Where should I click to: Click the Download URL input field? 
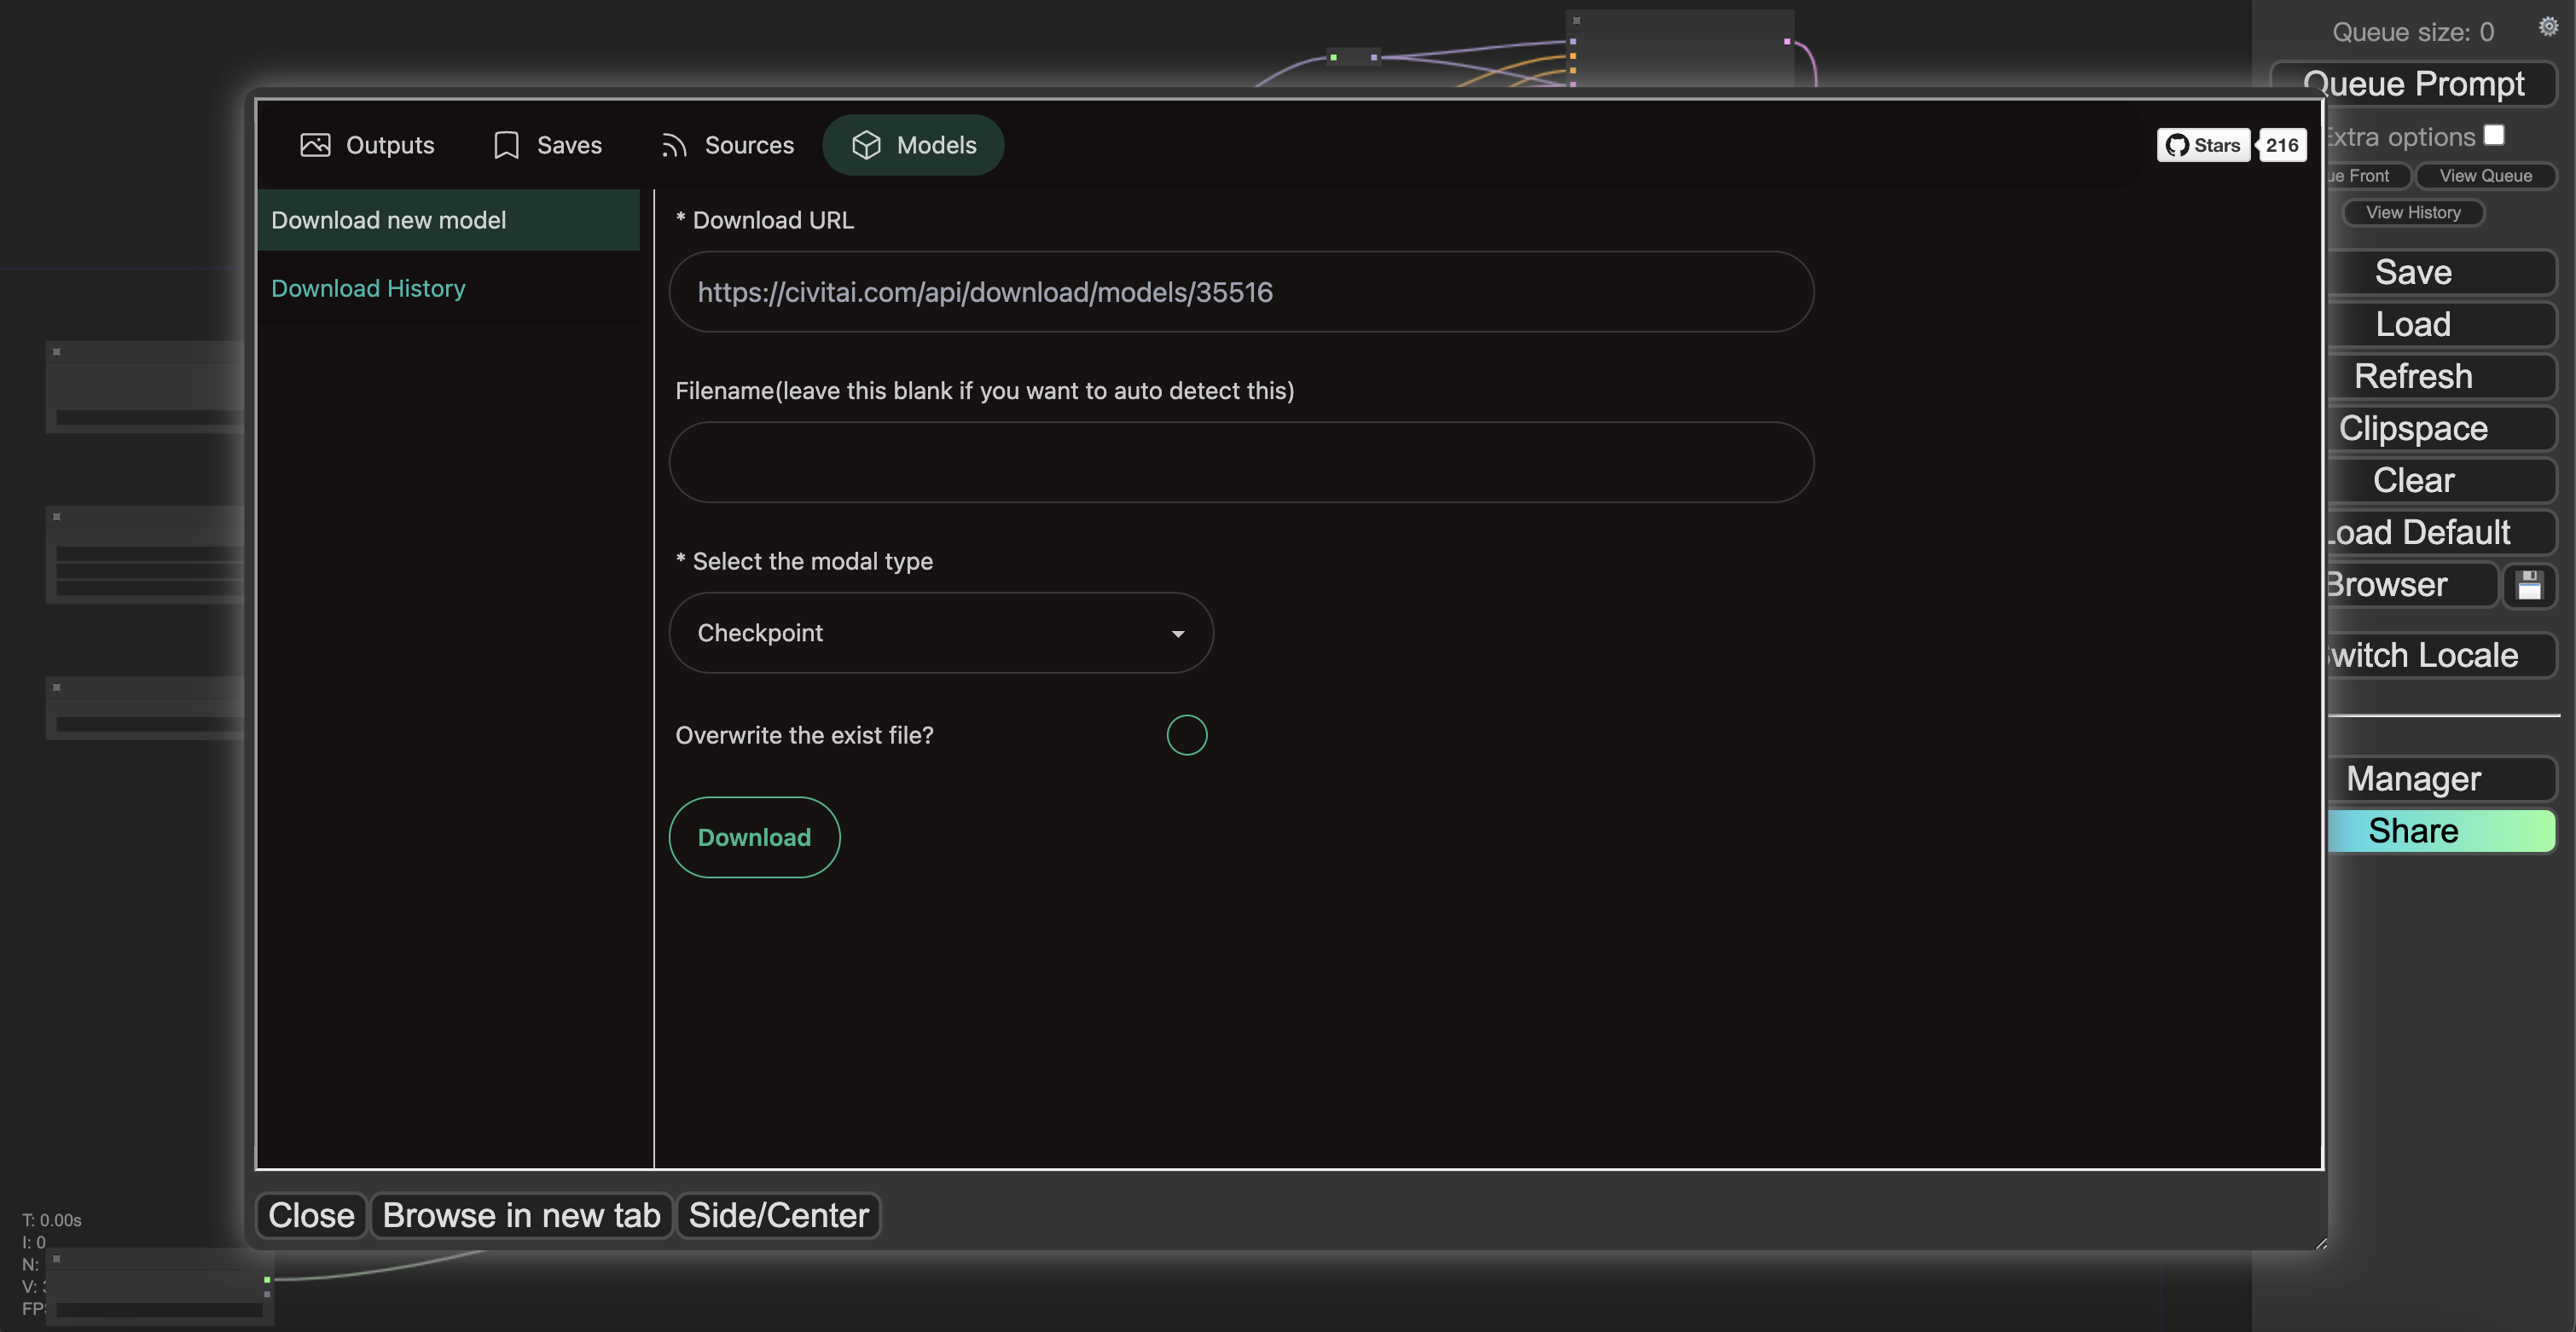(1240, 292)
